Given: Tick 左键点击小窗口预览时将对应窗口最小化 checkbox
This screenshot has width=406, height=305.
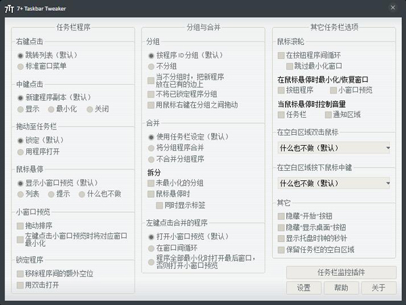Looking at the screenshot, I should 20,240.
